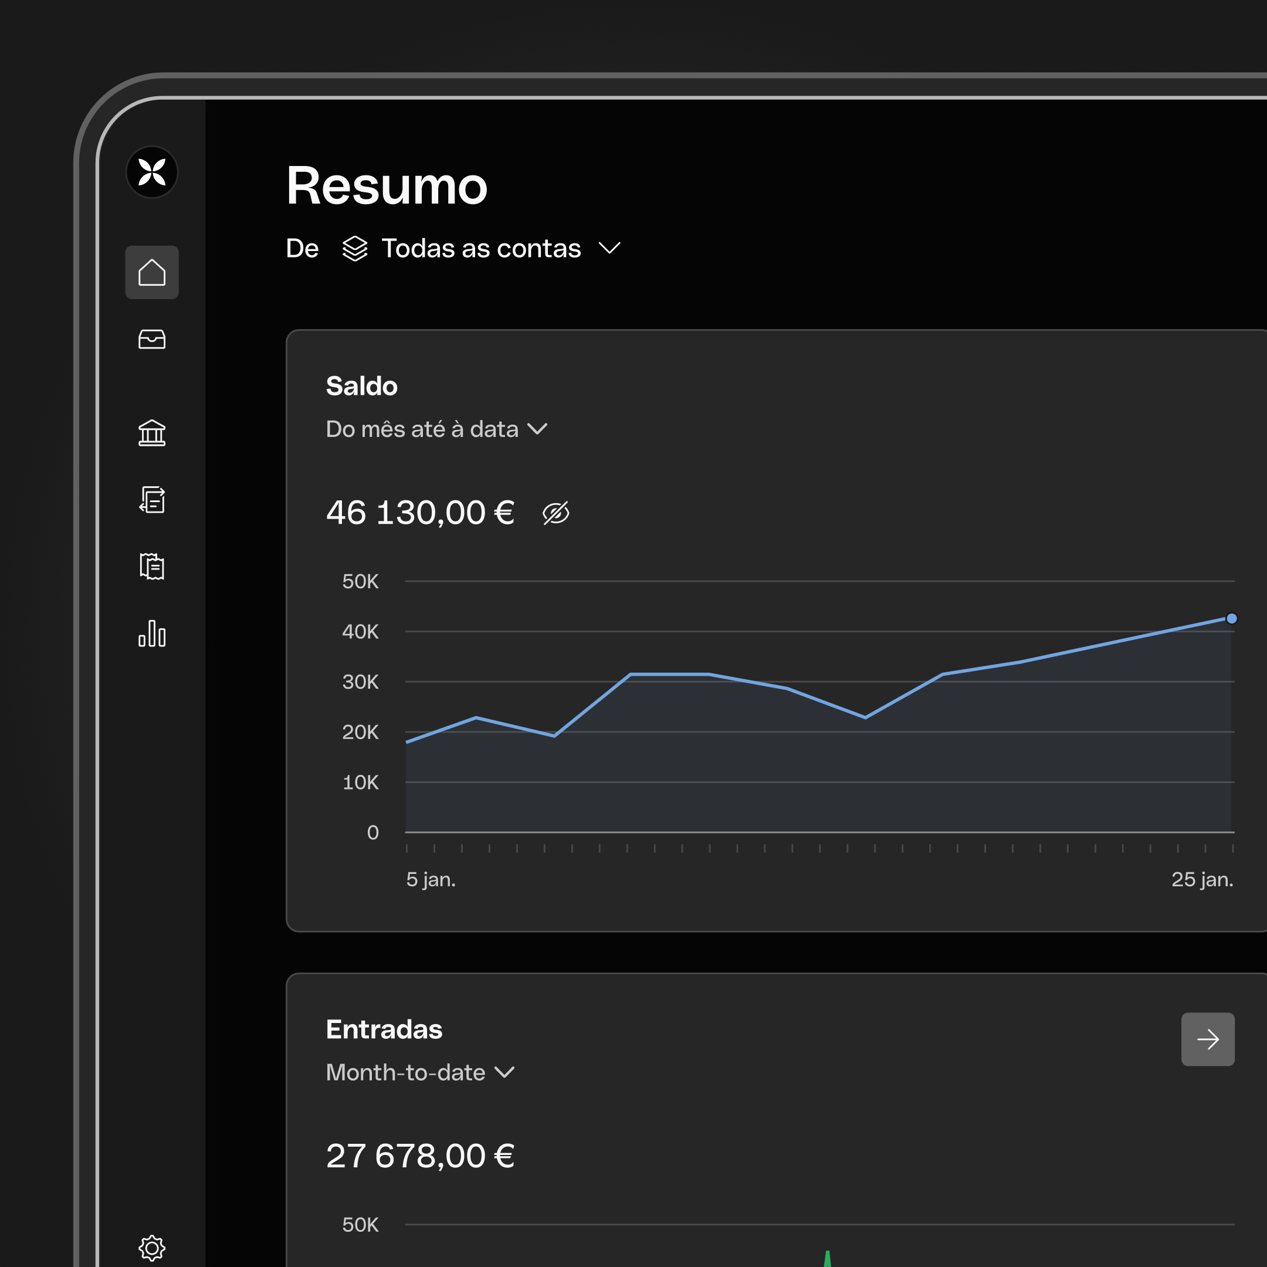Click the app logo in the sidebar
Viewport: 1267px width, 1267px height.
[151, 172]
